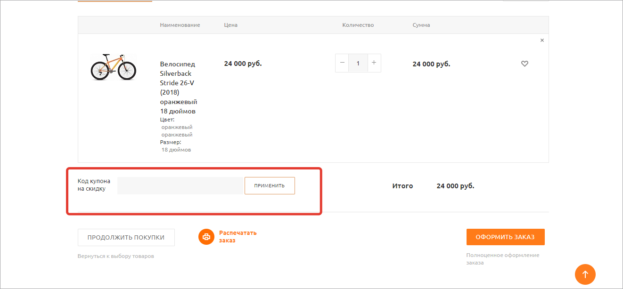This screenshot has height=289, width=623.
Task: Click the Наименование column header
Action: (180, 25)
